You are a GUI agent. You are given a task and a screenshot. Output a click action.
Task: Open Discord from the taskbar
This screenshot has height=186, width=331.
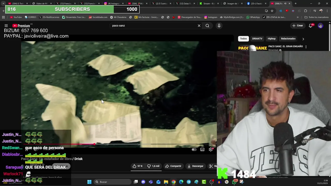pos(143,182)
